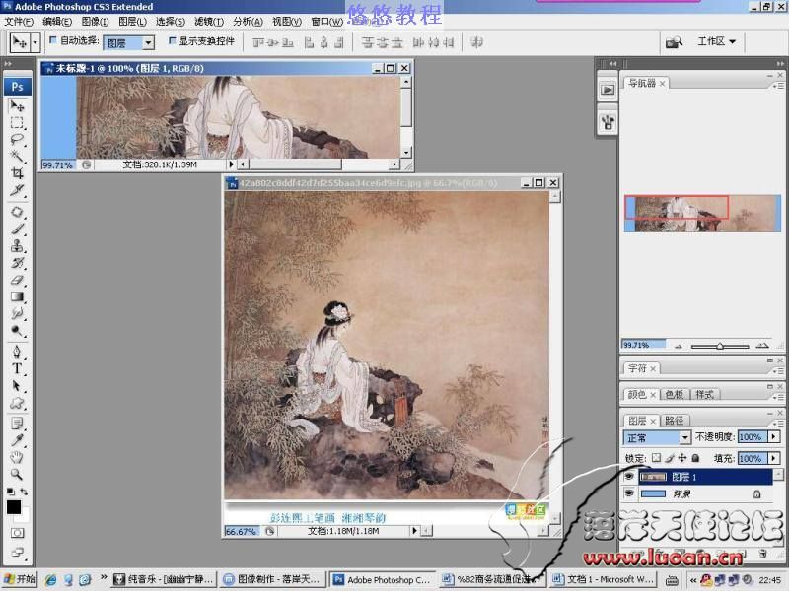789x591 pixels.
Task: Switch to the Adobe Photoshop taskbar button
Action: coord(384,579)
